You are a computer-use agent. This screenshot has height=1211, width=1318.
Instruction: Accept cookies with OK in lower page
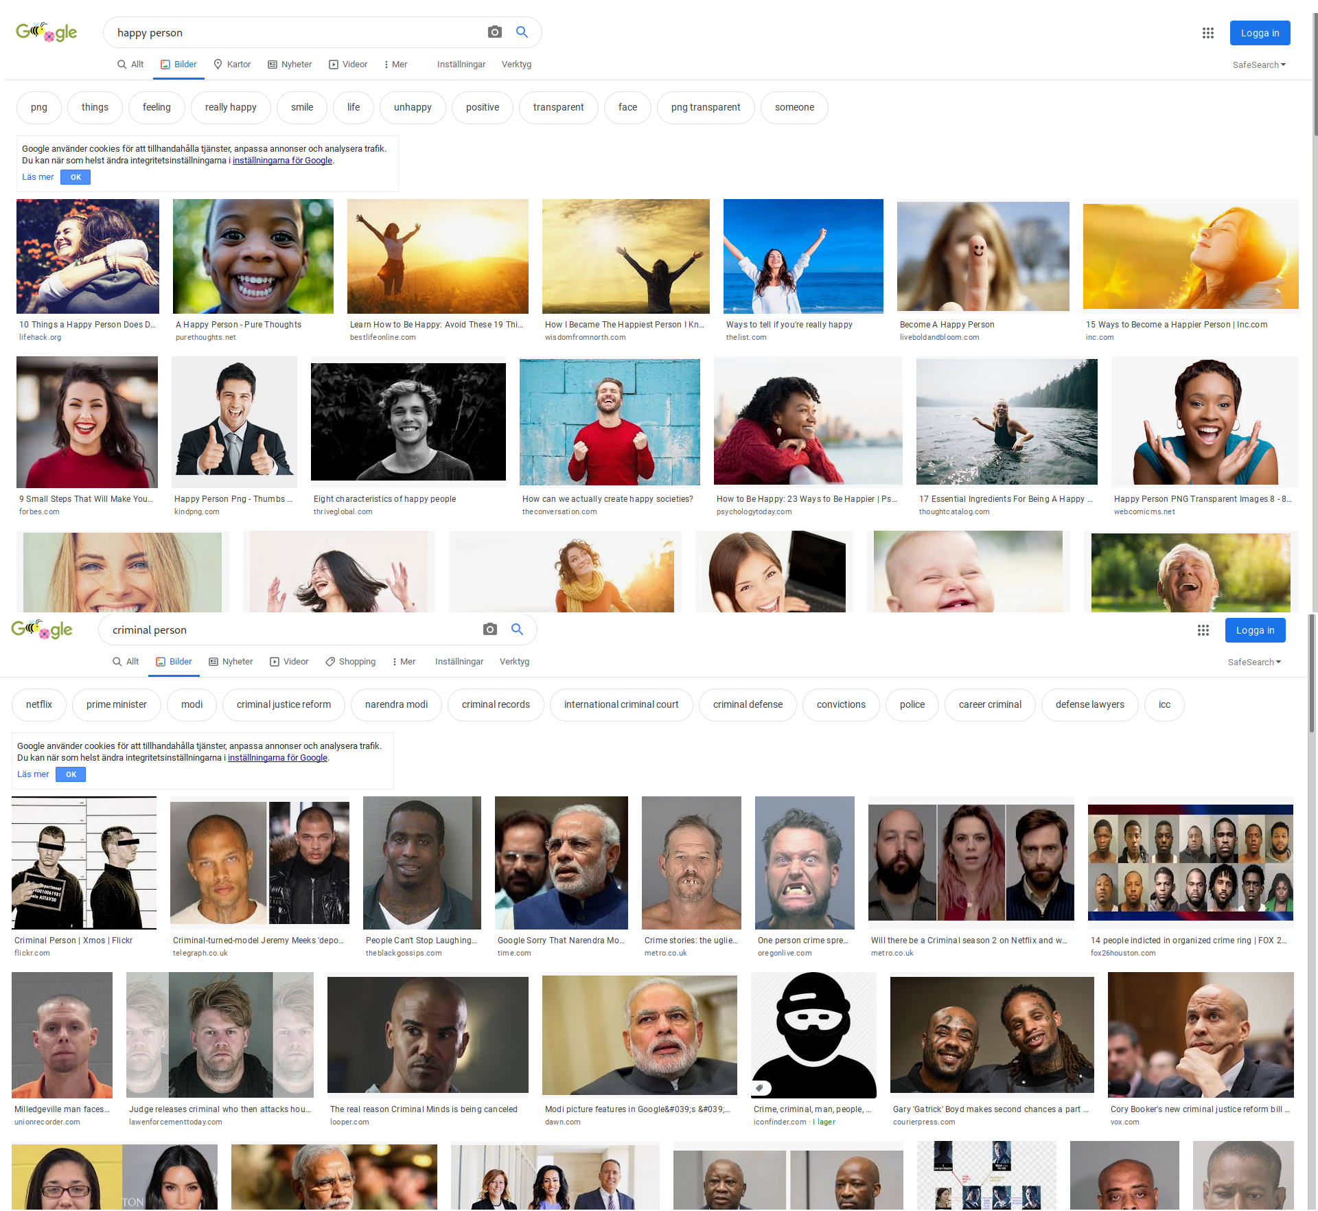pyautogui.click(x=71, y=774)
